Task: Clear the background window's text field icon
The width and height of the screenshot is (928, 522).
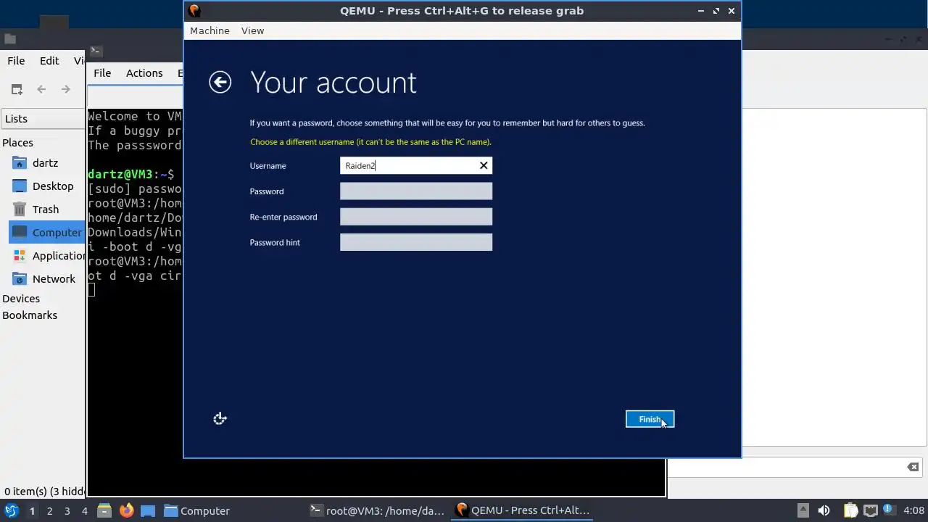Action: pyautogui.click(x=913, y=467)
